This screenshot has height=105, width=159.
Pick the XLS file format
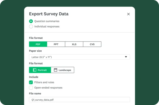pos(74,44)
